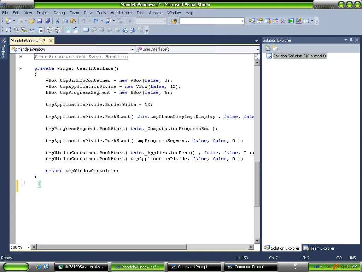Viewport: 362px width, 272px height.
Task: Open the Toolbox side panel tab
Action: tap(3, 48)
